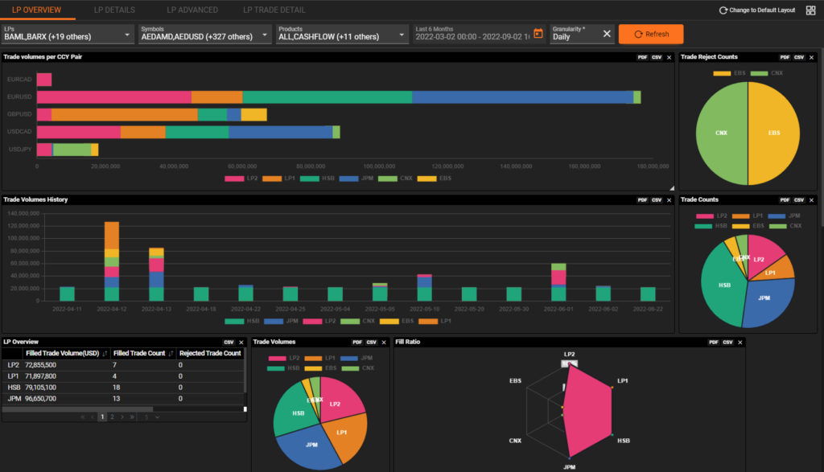Viewport: 824px width, 472px height.
Task: Export the Fill Ratio chart as PDF
Action: [x=714, y=342]
